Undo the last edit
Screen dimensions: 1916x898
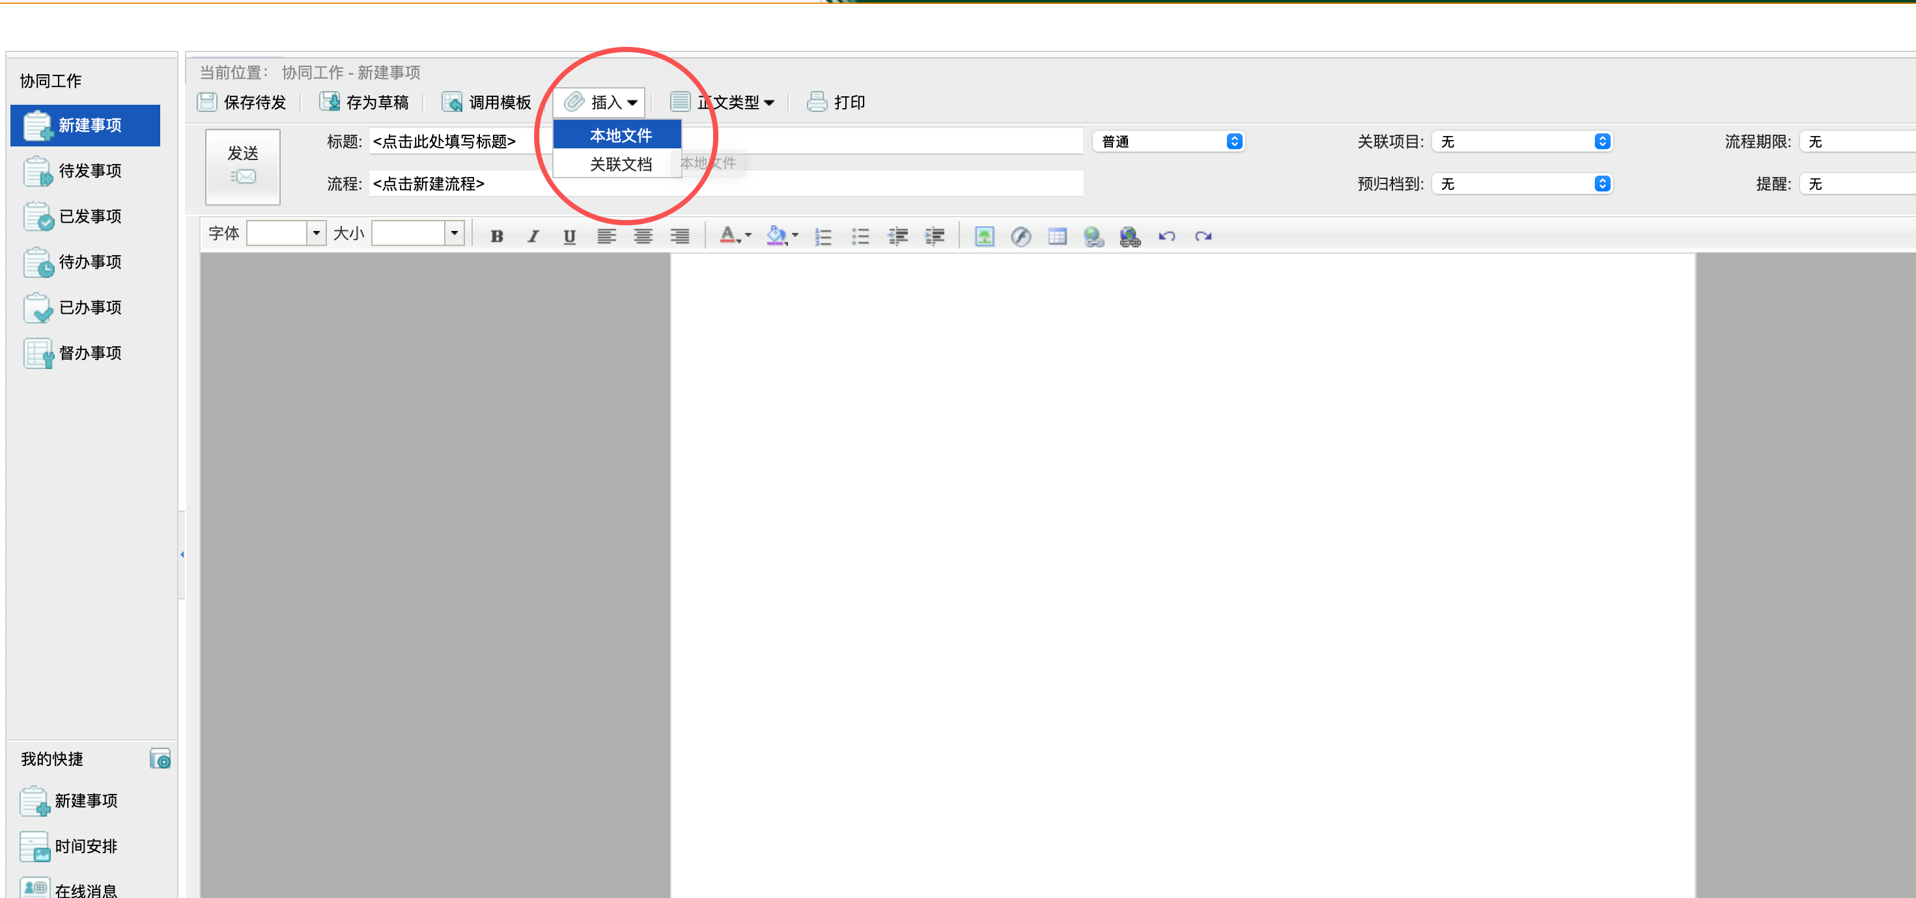coord(1166,236)
